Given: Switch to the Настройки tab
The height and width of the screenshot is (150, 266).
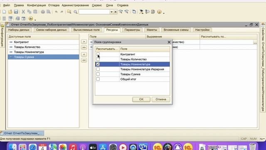Looking at the screenshot, I should (202, 30).
